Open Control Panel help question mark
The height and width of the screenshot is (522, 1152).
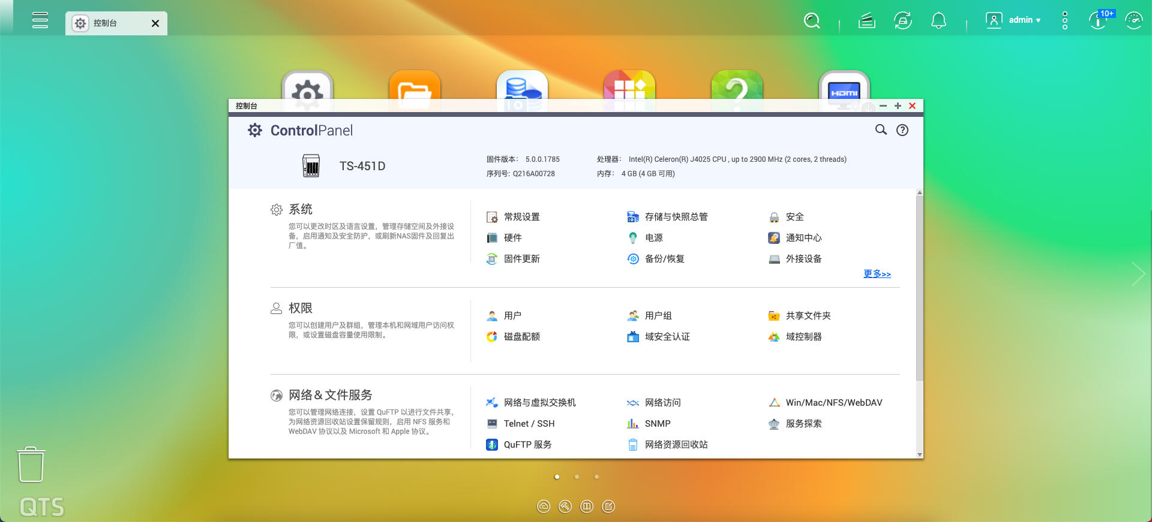coord(902,130)
